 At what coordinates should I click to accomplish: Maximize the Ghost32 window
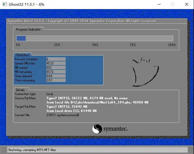(173, 4)
